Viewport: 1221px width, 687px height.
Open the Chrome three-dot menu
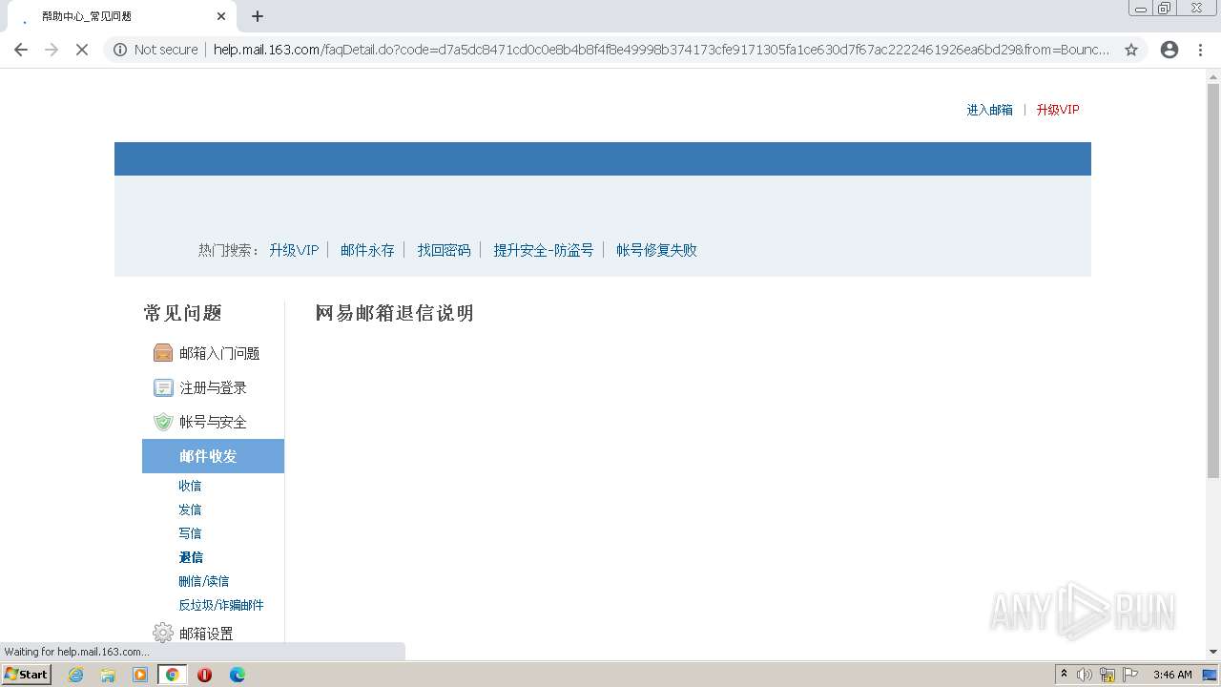tap(1200, 50)
